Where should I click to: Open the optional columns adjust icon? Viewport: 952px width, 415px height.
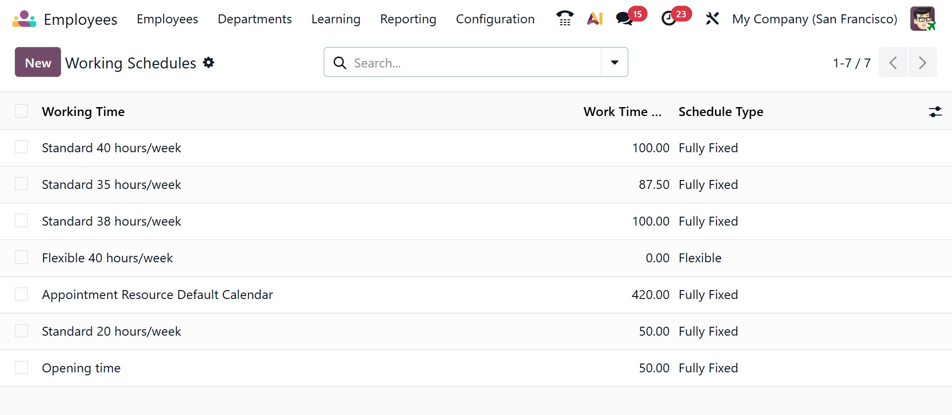coord(935,112)
